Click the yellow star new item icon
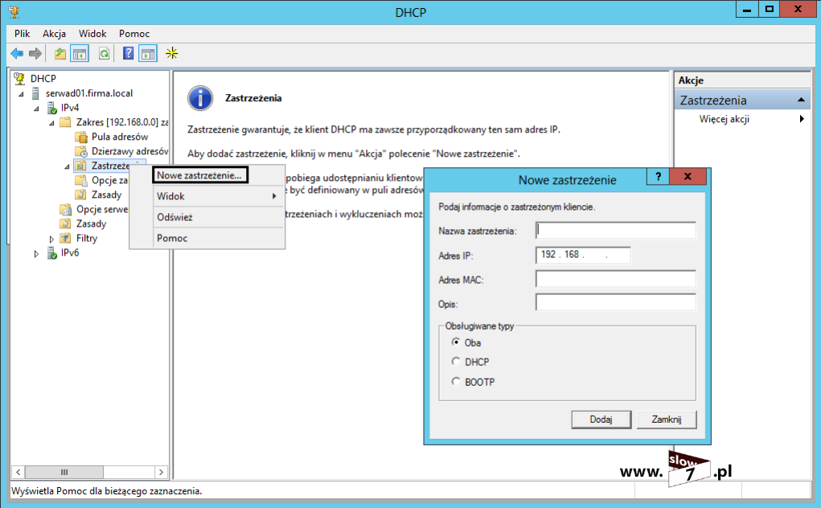The width and height of the screenshot is (821, 508). 171,54
